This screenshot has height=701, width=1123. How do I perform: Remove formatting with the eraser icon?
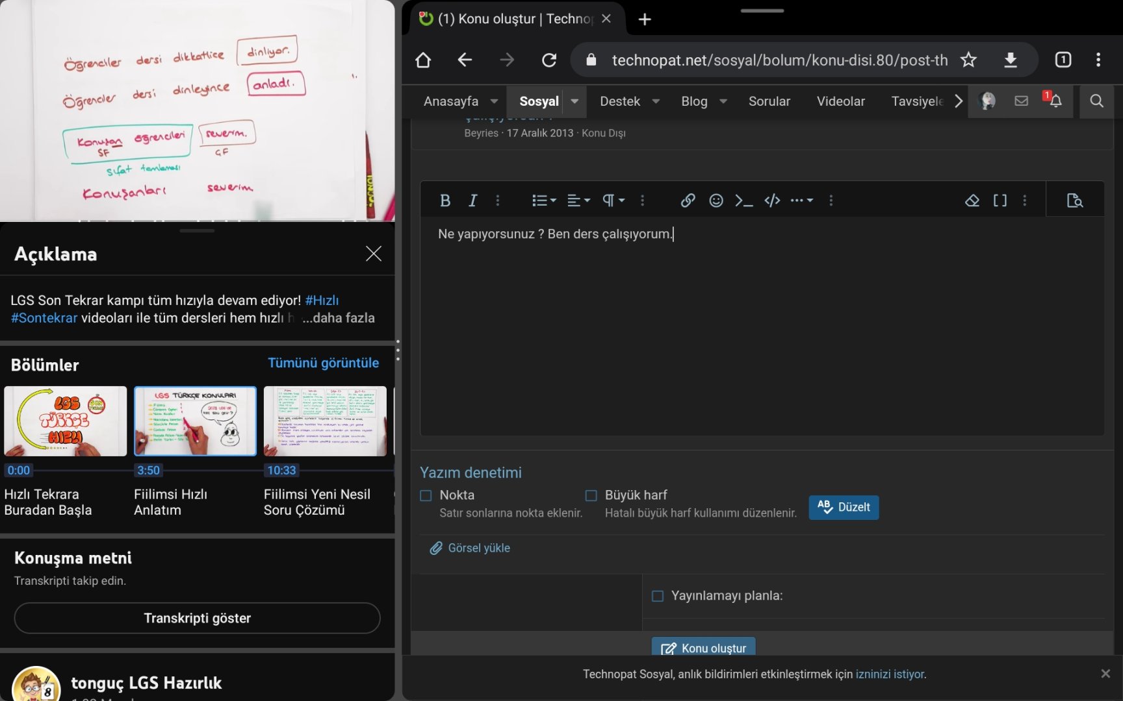[x=972, y=201]
